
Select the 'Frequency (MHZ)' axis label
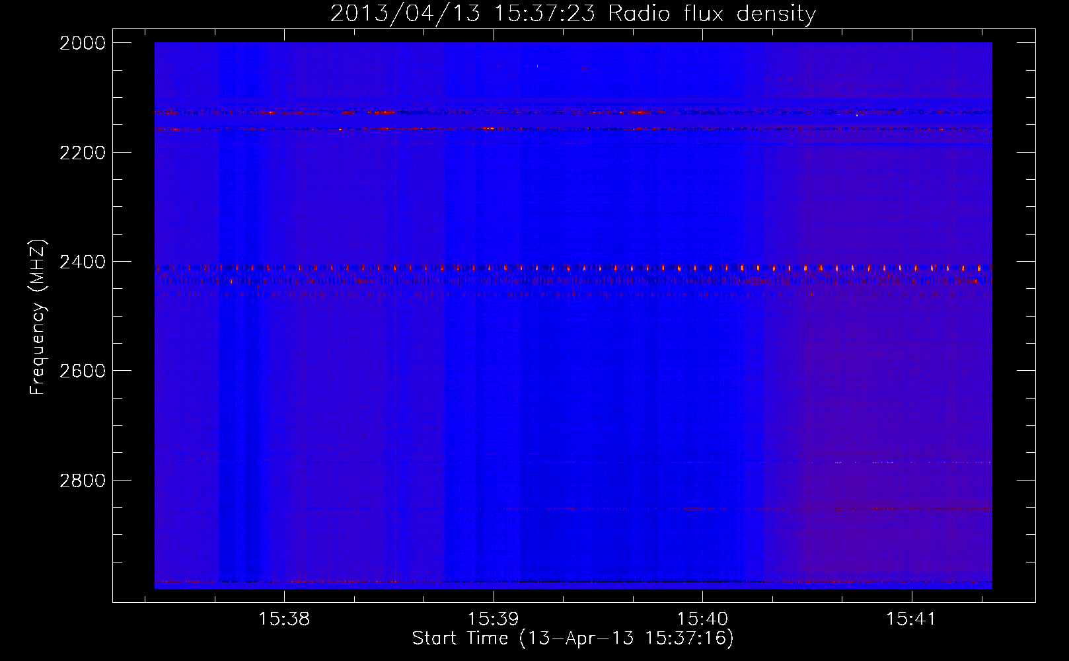[x=38, y=317]
